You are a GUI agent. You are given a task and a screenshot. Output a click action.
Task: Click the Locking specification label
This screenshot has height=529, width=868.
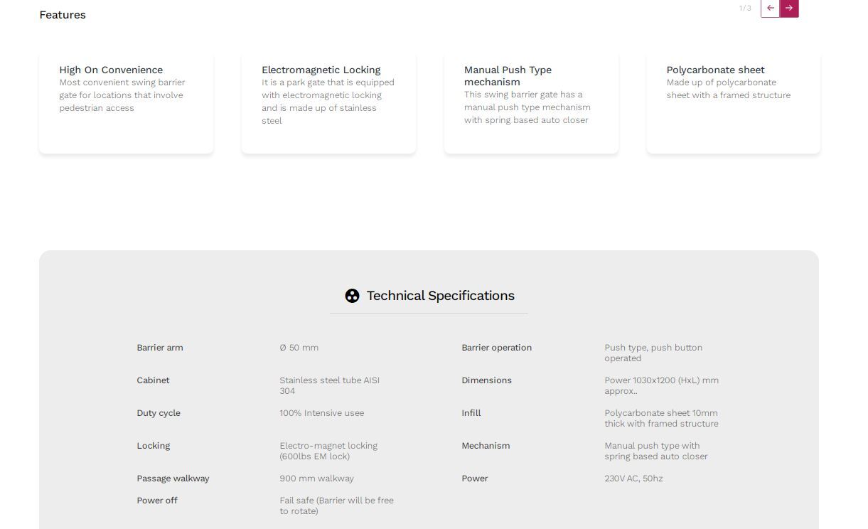tap(154, 446)
